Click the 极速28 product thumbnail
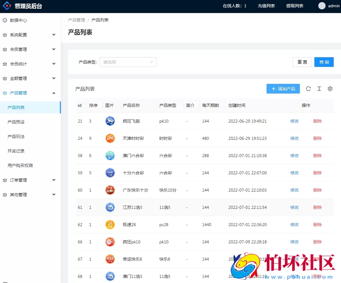Screen dimensions: 341x283 (x=110, y=225)
